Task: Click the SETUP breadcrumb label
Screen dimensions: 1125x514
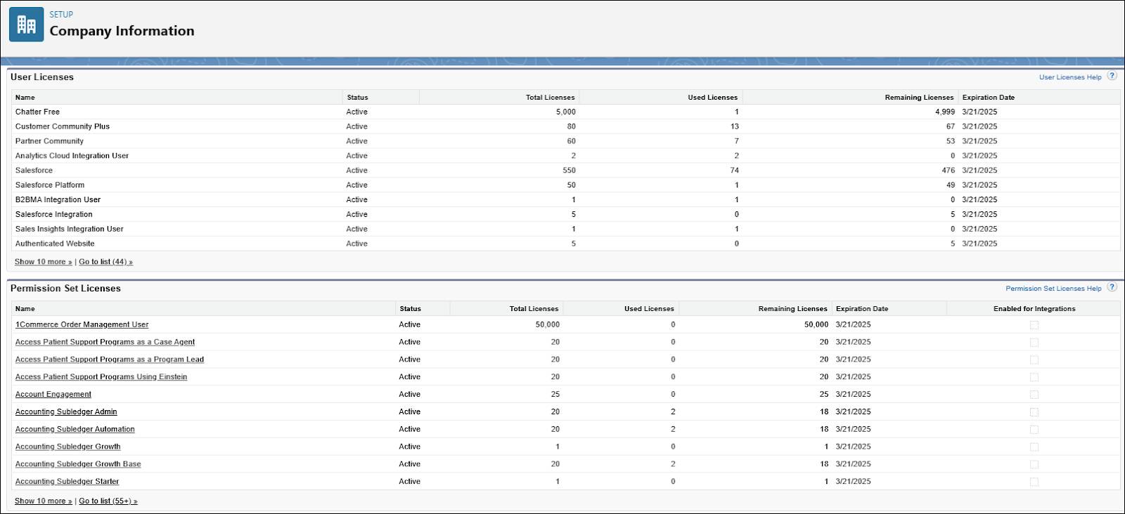Action: [61, 14]
